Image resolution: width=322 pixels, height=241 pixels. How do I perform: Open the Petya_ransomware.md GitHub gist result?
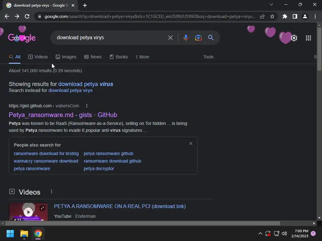tap(63, 115)
